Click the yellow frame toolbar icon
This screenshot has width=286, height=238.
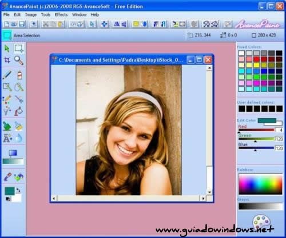[136, 24]
